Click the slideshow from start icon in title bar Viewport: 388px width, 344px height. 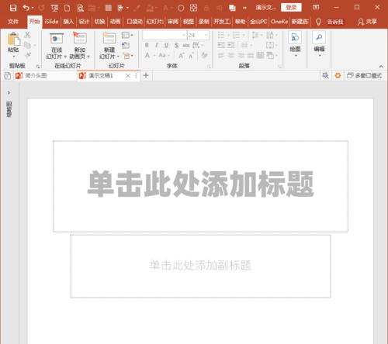pos(54,8)
